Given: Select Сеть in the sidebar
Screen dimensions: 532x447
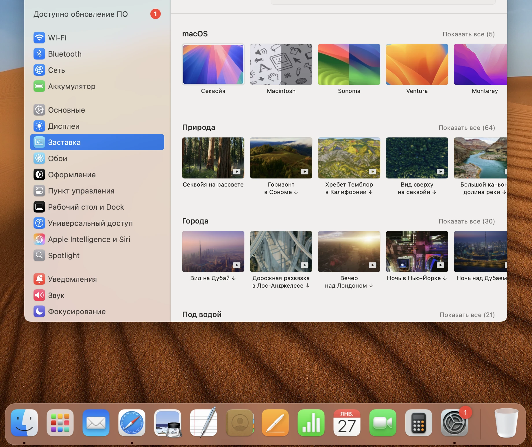Looking at the screenshot, I should coord(97,70).
